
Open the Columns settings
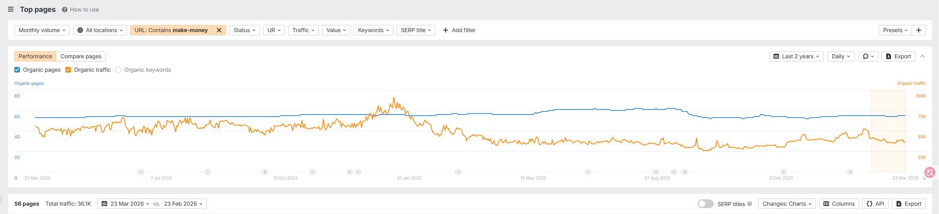pyautogui.click(x=839, y=204)
